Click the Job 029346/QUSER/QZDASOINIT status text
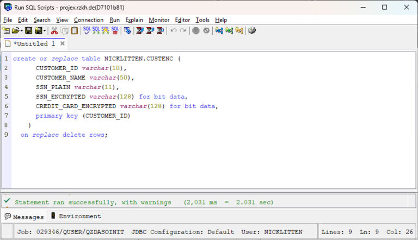The width and height of the screenshot is (418, 240). click(x=71, y=232)
